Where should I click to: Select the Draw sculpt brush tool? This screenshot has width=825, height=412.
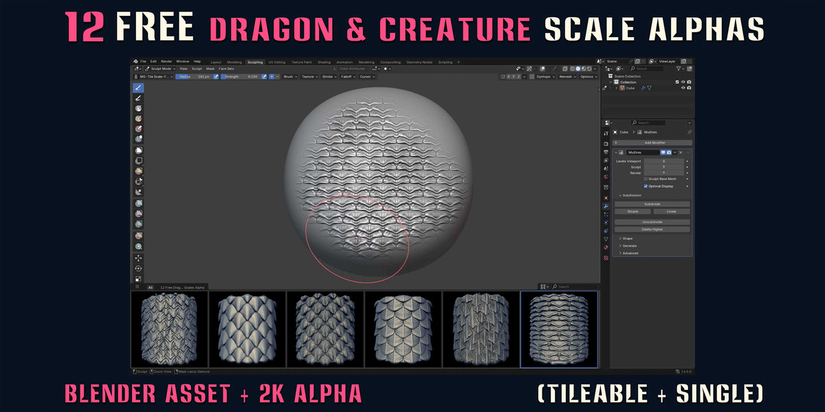click(x=138, y=88)
